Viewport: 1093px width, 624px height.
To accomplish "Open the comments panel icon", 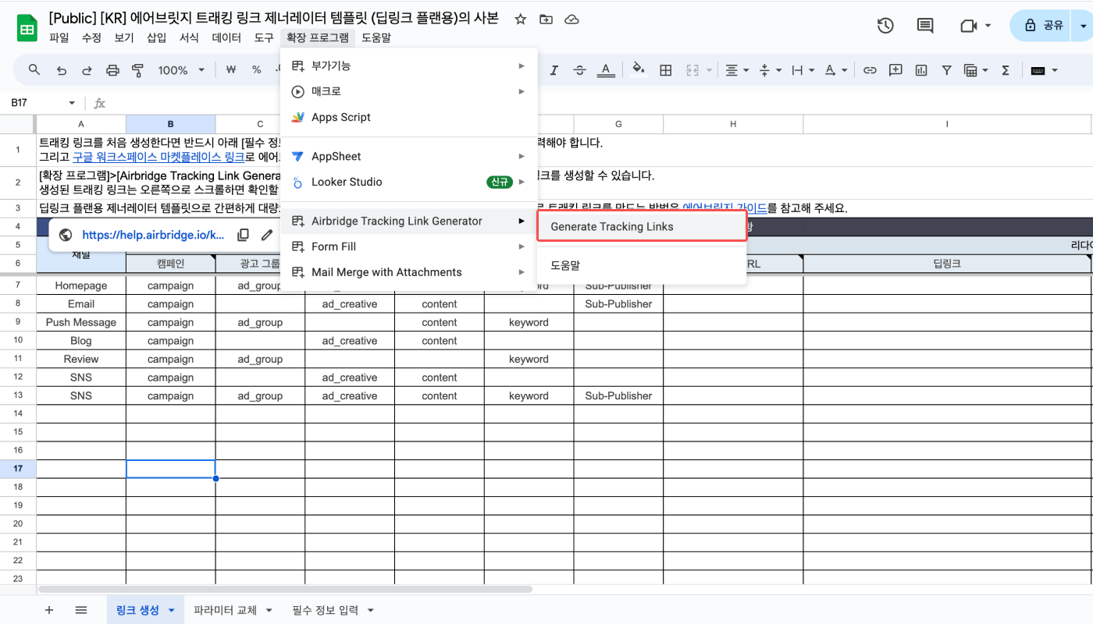I will [x=925, y=26].
